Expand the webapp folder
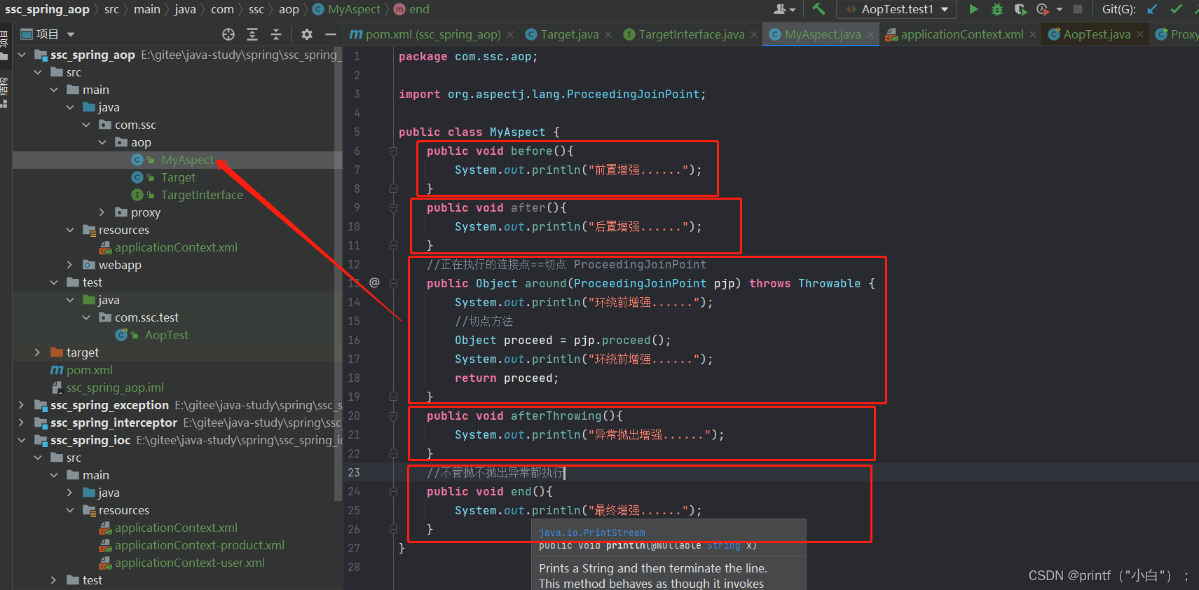This screenshot has width=1199, height=590. tap(70, 265)
